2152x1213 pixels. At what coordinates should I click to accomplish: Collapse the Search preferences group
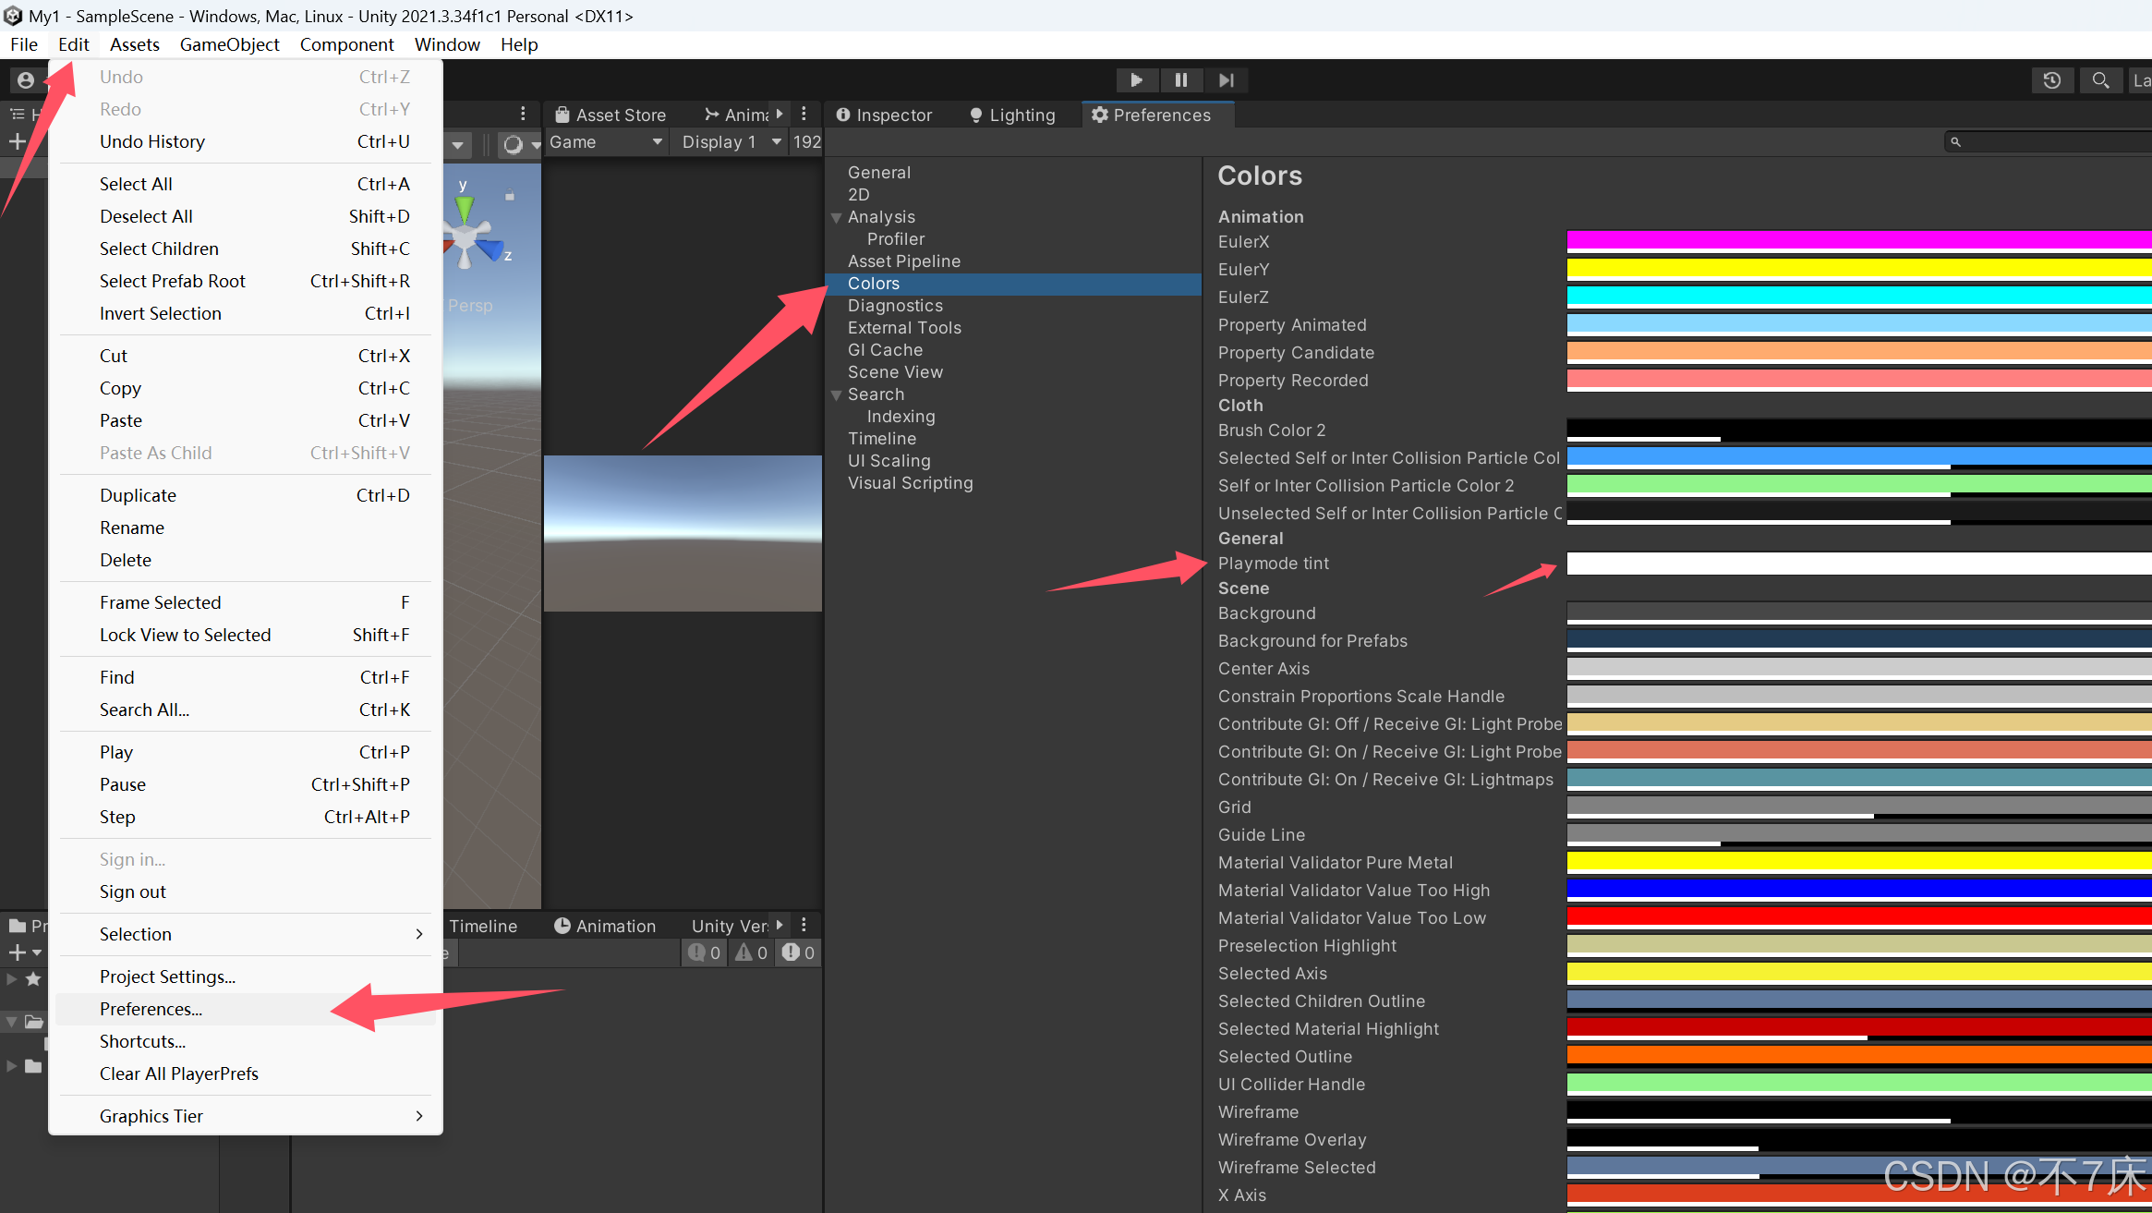tap(836, 395)
